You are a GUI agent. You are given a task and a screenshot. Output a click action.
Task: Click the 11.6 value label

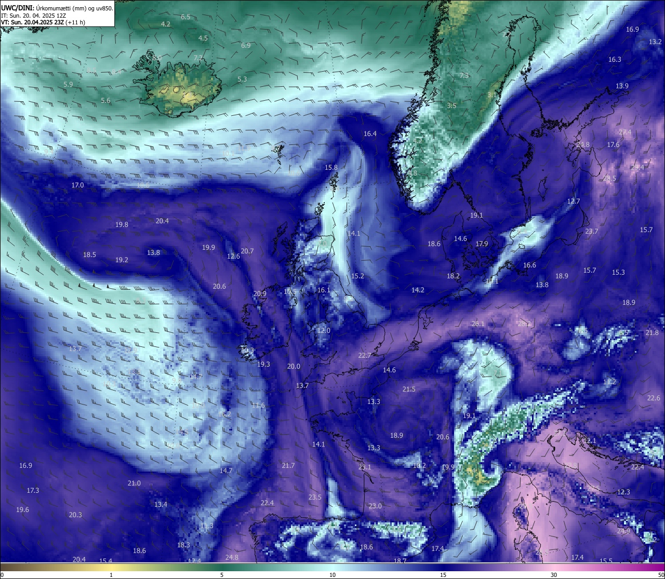click(x=258, y=405)
